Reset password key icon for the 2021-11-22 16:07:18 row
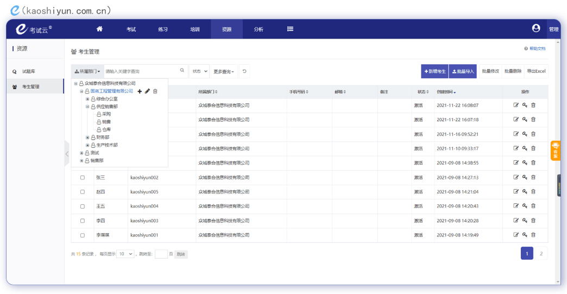Screen dimensions: 567x294 click(525, 120)
